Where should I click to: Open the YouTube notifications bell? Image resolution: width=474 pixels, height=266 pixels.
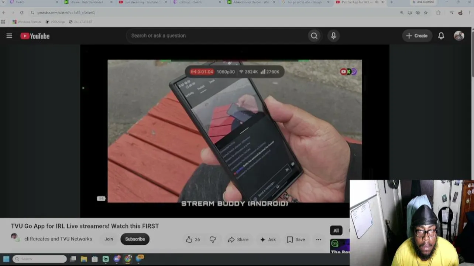[441, 36]
